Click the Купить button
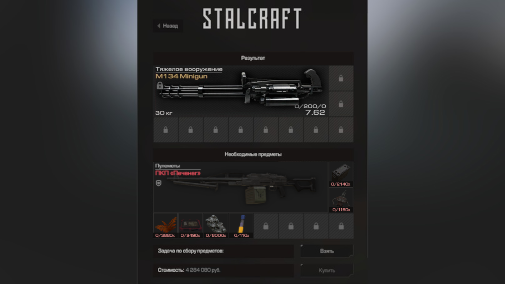Viewport: 505px width, 284px height. 327,270
